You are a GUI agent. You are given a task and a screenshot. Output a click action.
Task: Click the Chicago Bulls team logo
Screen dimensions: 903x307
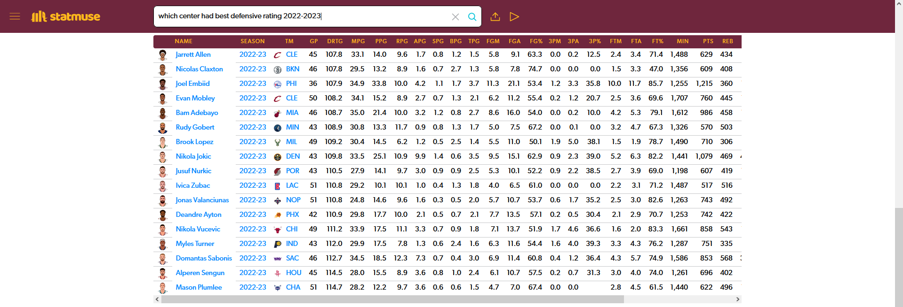(278, 230)
